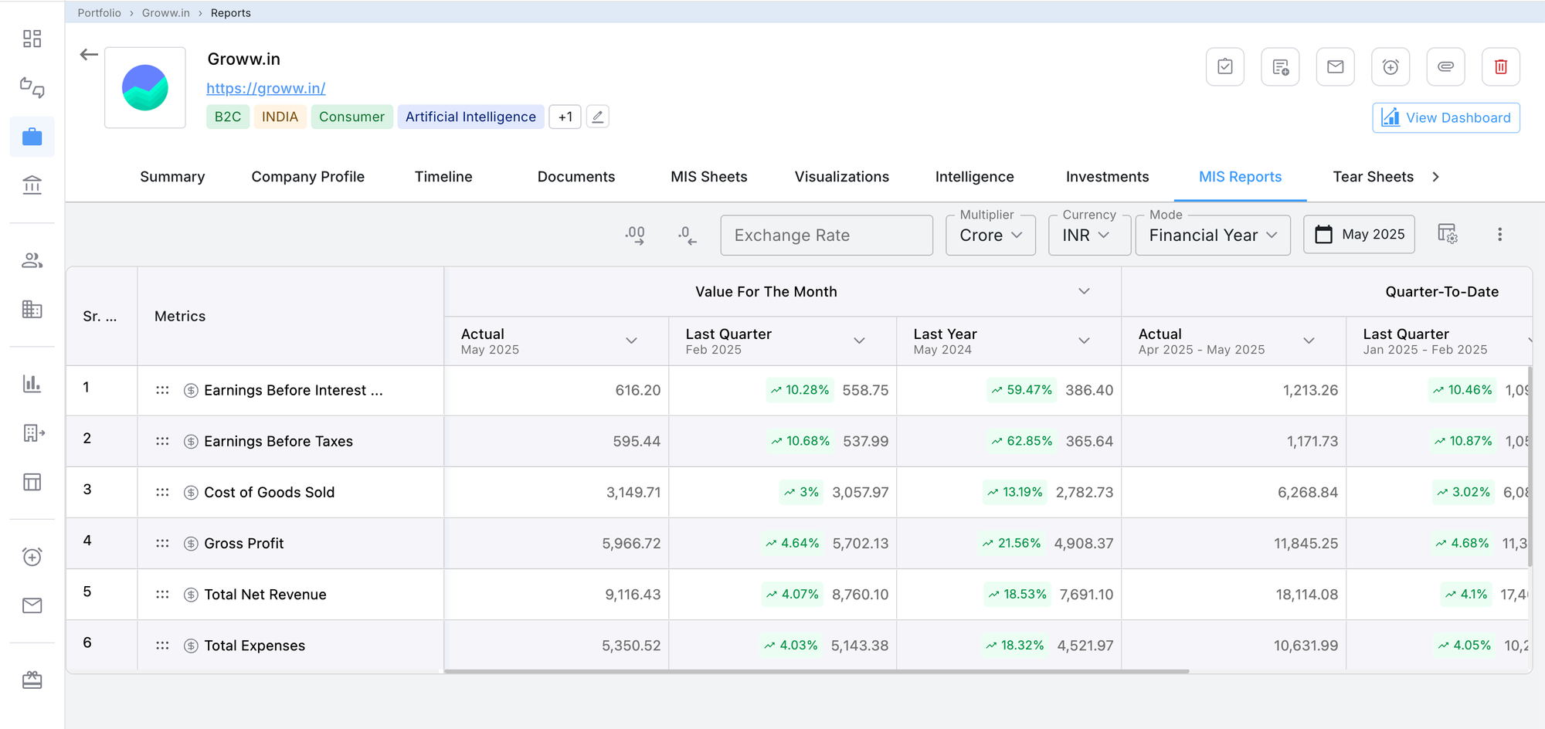Open the people contacts icon in sidebar
The image size is (1545, 729).
click(x=32, y=260)
